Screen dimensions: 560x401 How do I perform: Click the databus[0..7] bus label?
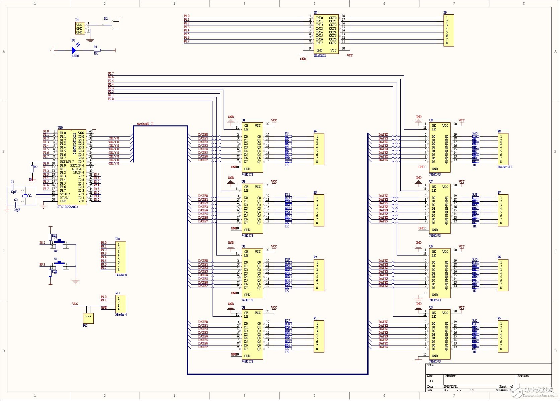click(145, 124)
